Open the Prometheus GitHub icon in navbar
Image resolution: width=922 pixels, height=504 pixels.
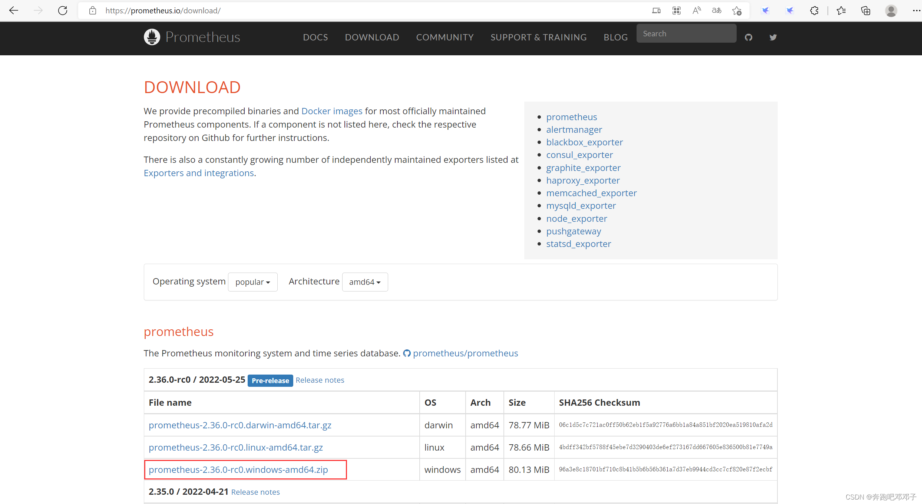[x=748, y=37]
